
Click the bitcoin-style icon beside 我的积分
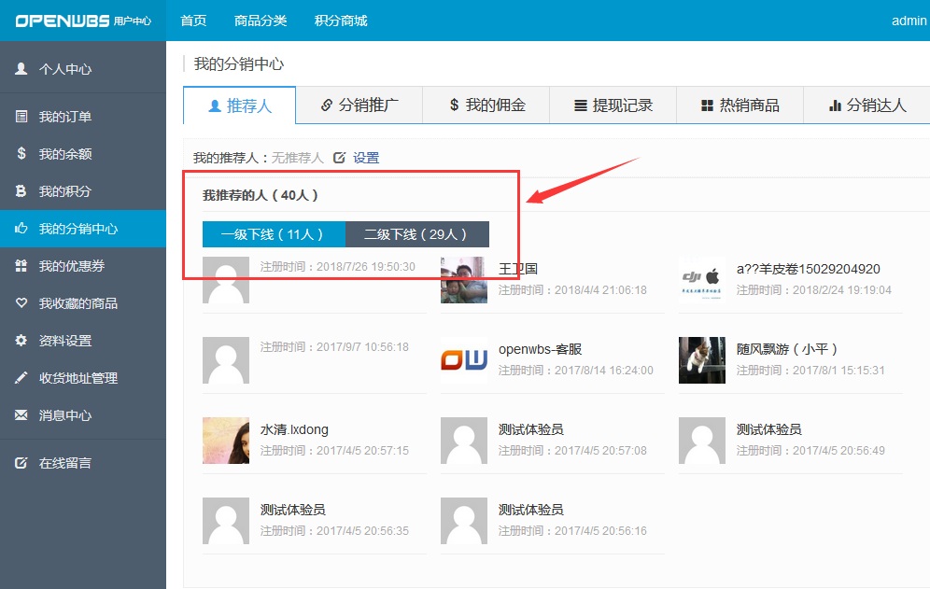tap(21, 191)
